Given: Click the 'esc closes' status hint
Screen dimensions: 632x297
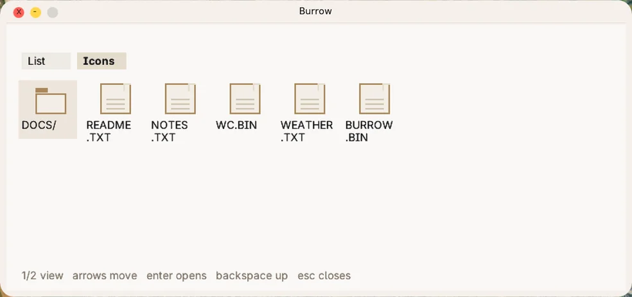Looking at the screenshot, I should [324, 276].
